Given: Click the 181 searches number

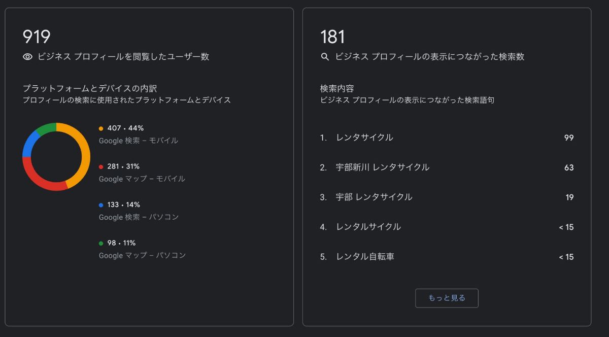Looking at the screenshot, I should coord(333,37).
